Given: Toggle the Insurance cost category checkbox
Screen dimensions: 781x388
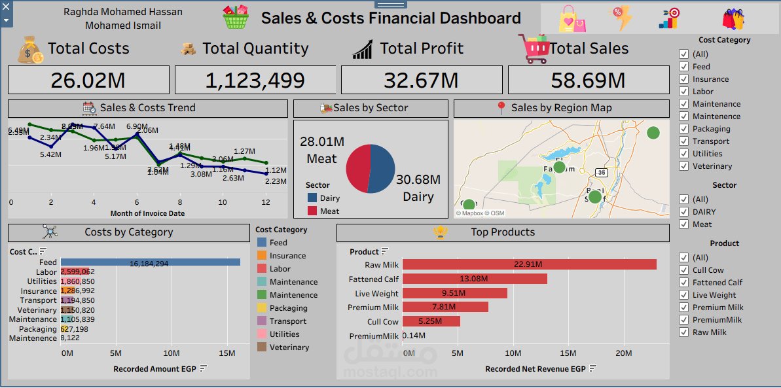Looking at the screenshot, I should pos(683,79).
